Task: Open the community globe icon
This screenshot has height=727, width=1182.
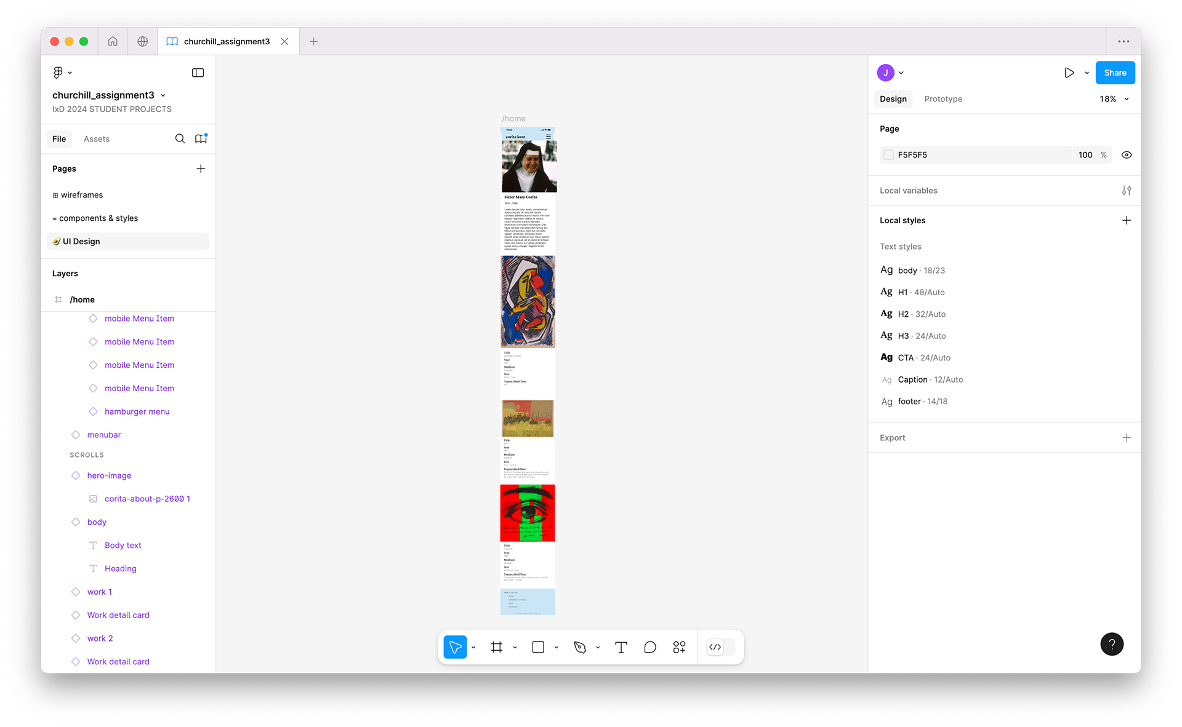Action: coord(142,41)
